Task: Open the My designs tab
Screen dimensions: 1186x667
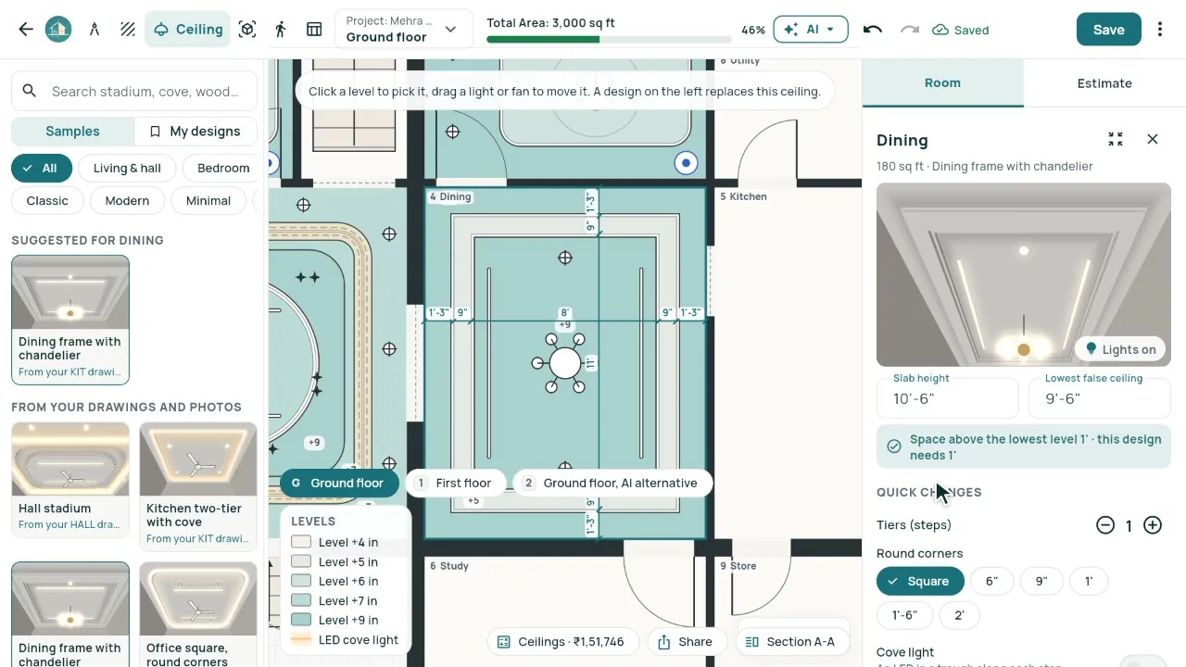Action: (196, 132)
